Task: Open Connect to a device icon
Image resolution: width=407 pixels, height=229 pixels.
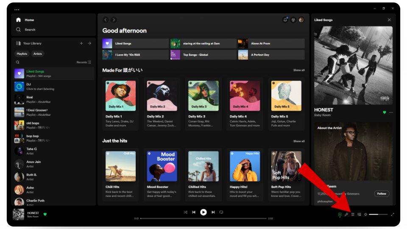Action: click(359, 215)
